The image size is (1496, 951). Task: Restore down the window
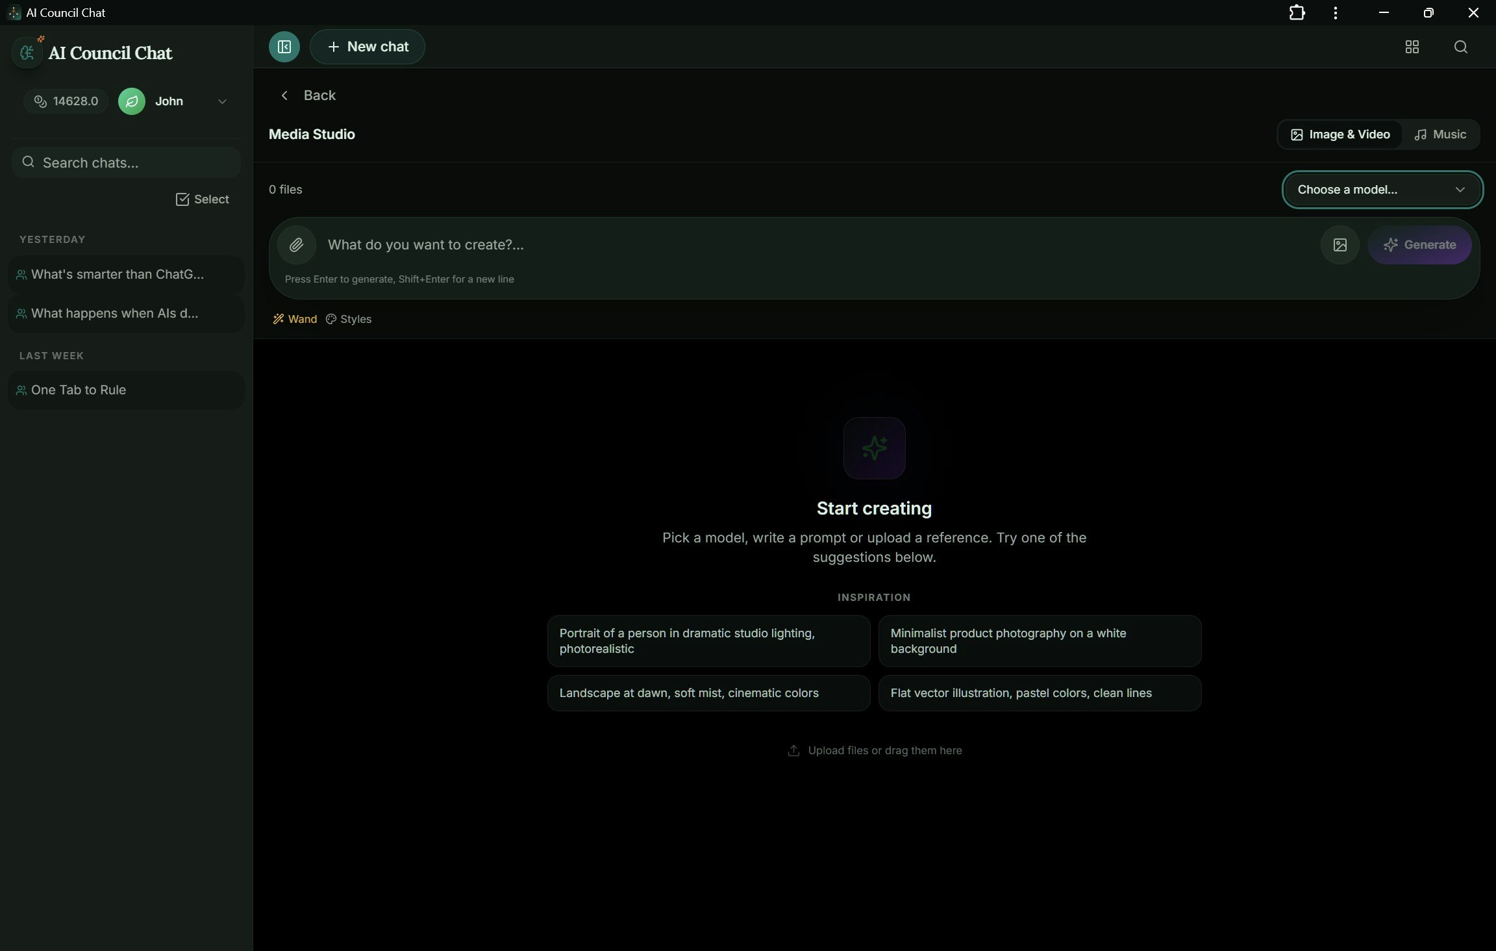[1428, 12]
